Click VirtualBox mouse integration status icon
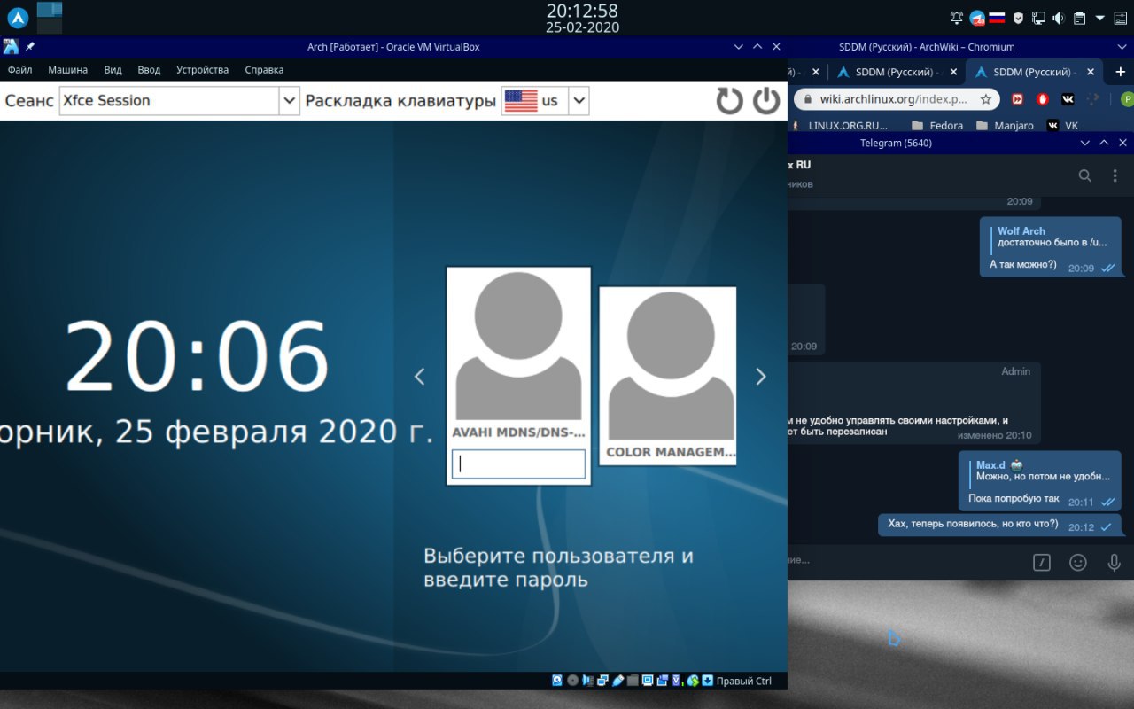This screenshot has width=1134, height=709. 693,681
